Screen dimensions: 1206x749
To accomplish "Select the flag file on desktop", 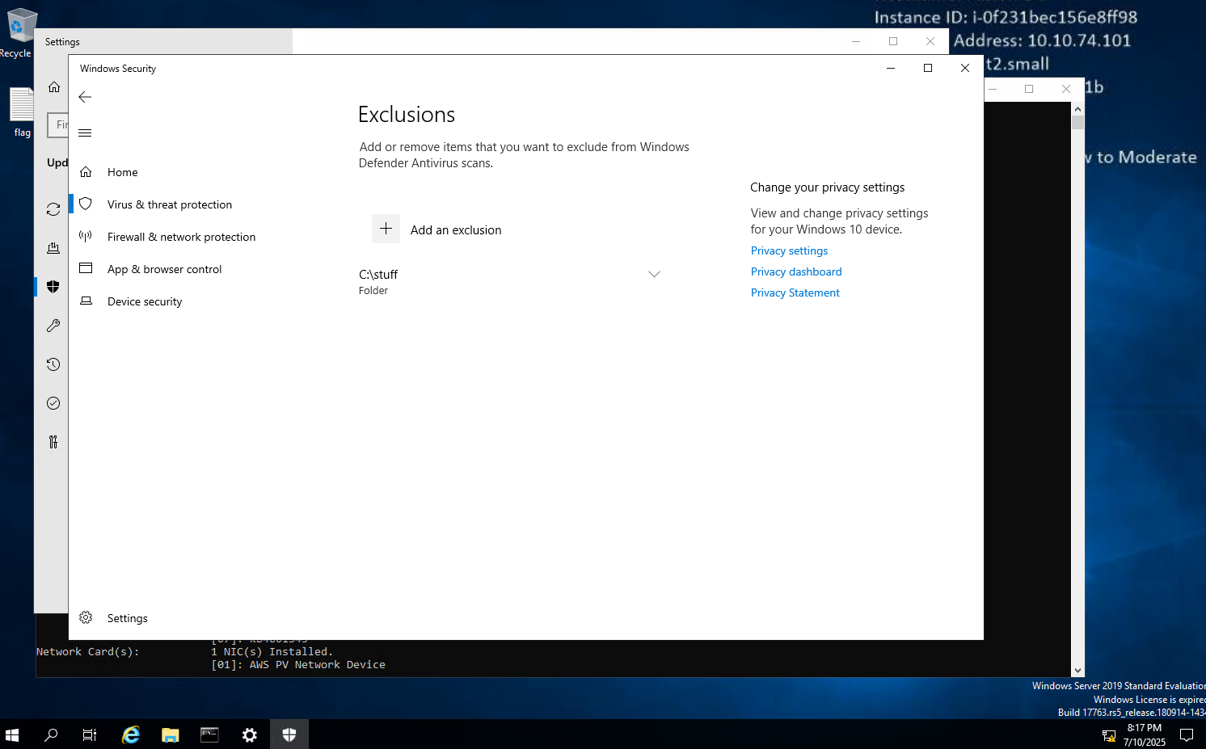I will coord(22,112).
